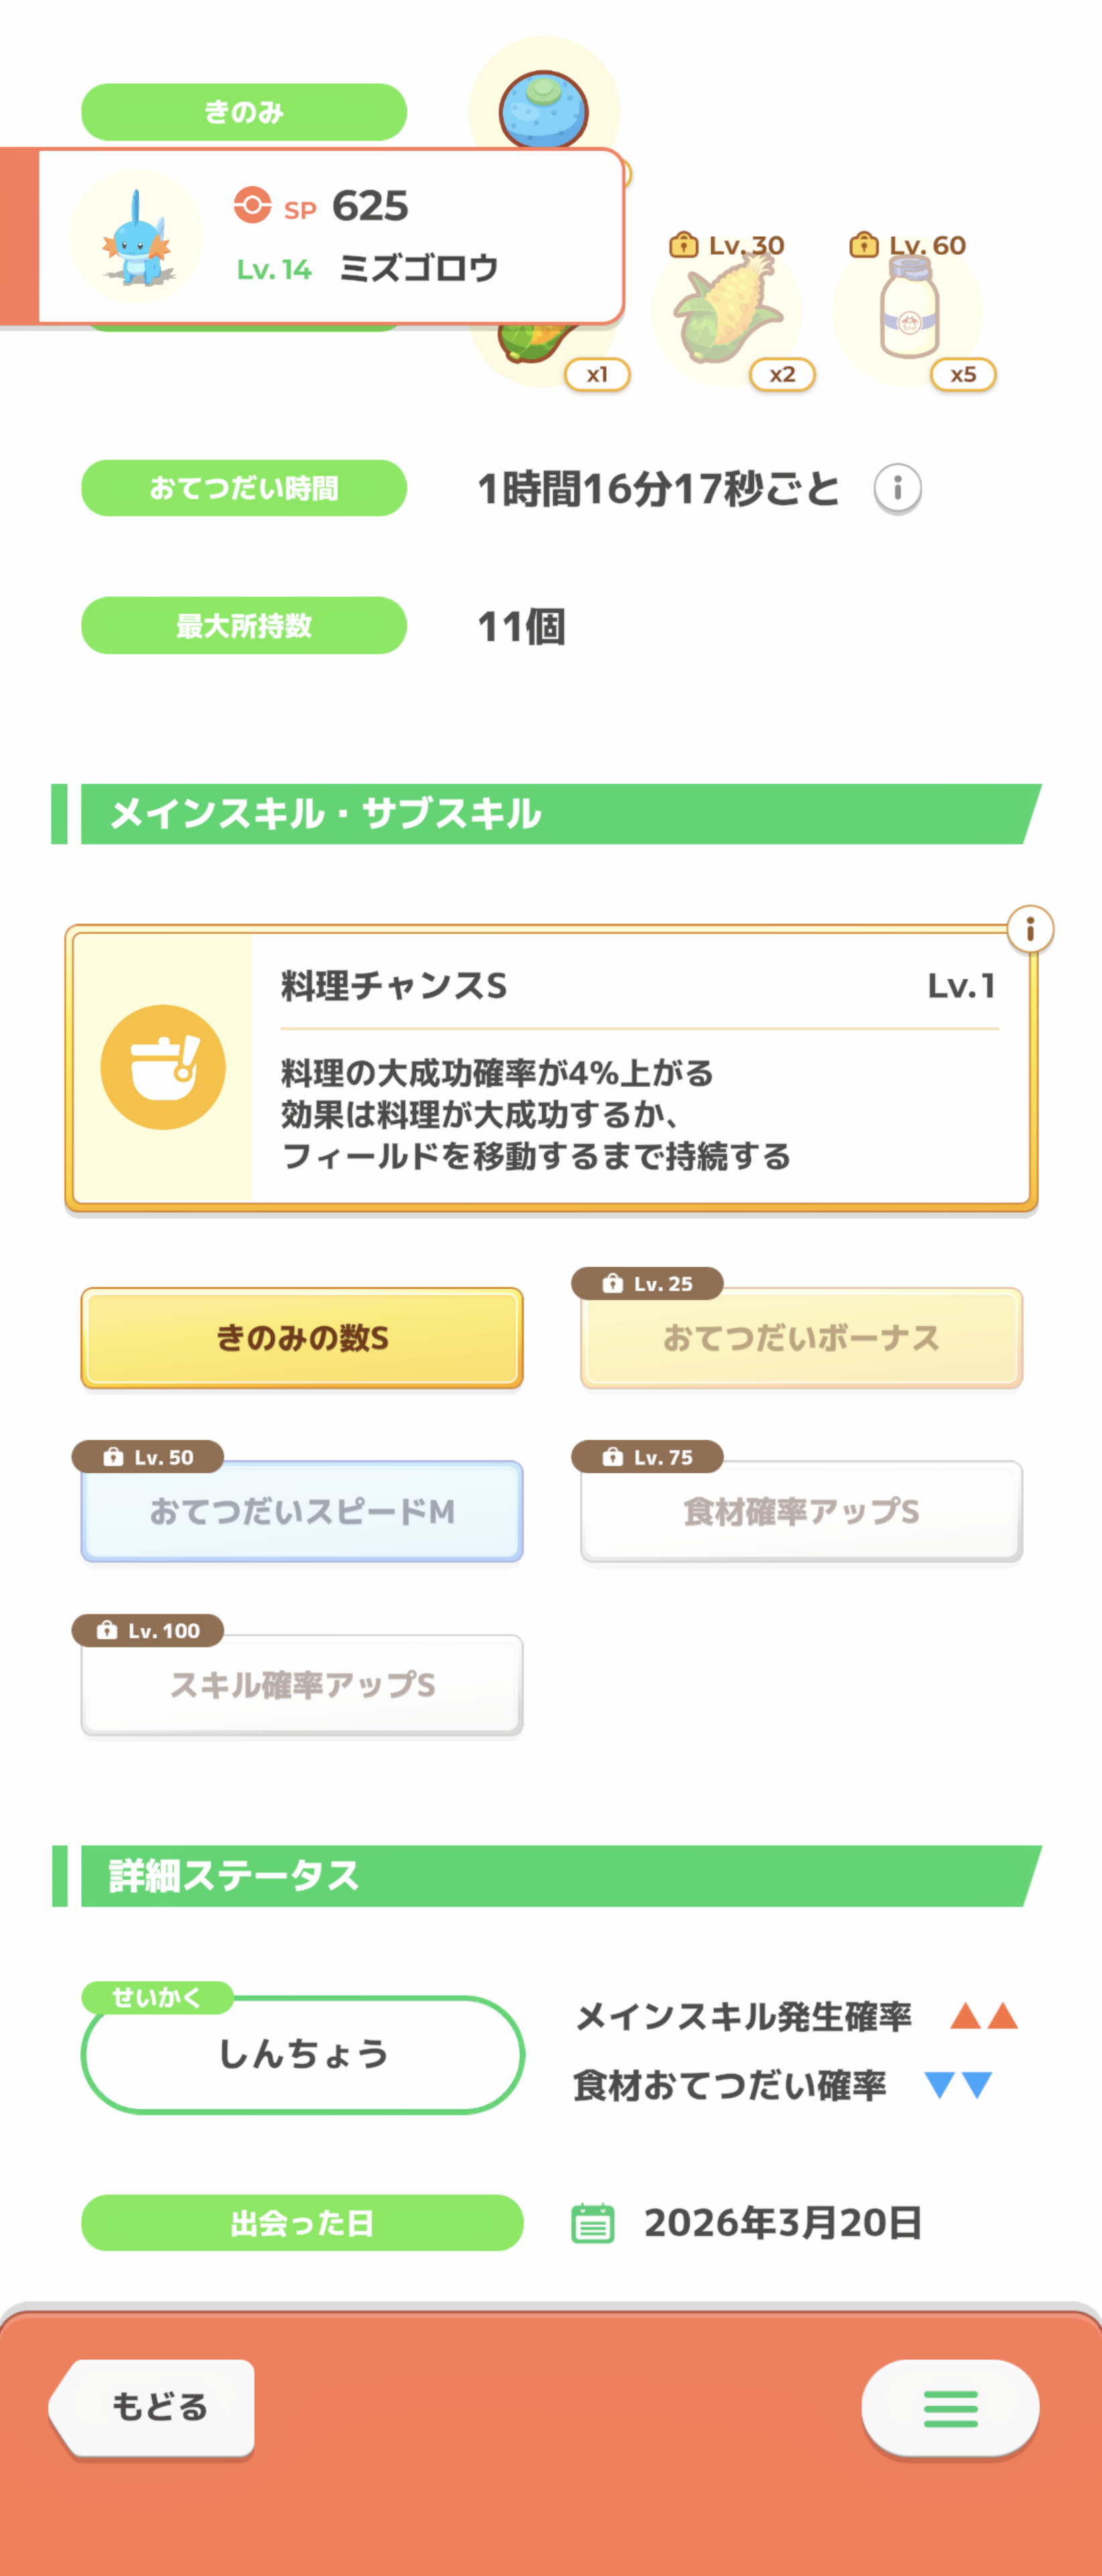Select locked おてつだいスピードM sub skill
This screenshot has width=1102, height=2576.
pyautogui.click(x=302, y=1511)
